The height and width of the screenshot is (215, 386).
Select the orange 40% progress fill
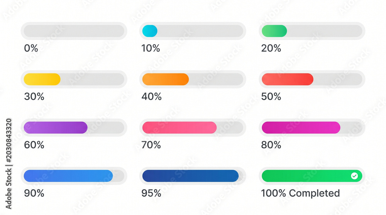coord(166,79)
